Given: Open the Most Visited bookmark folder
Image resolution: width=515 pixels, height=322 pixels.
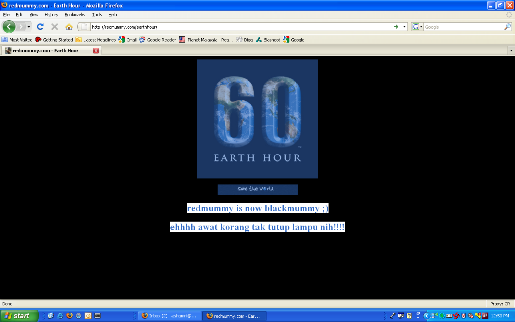Looking at the screenshot, I should [17, 40].
